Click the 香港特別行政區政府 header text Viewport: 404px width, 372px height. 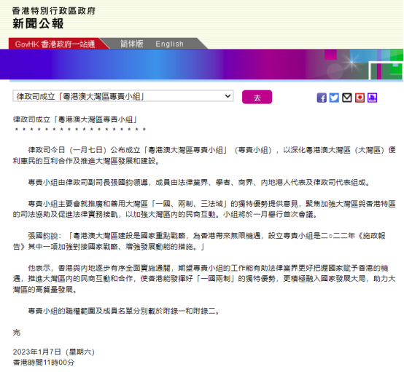[54, 11]
